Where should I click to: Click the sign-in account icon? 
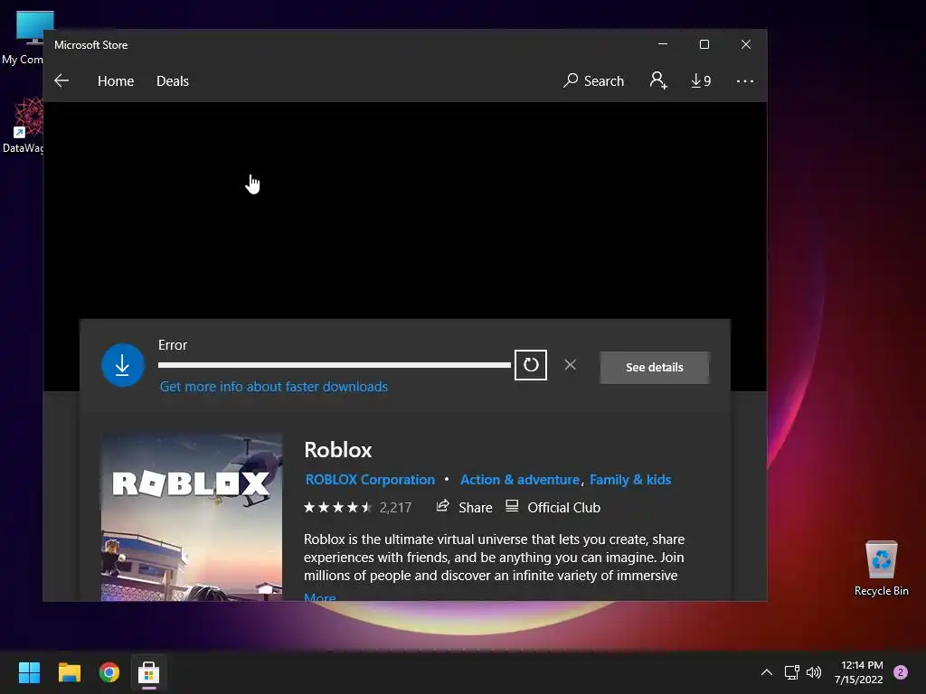pyautogui.click(x=658, y=80)
